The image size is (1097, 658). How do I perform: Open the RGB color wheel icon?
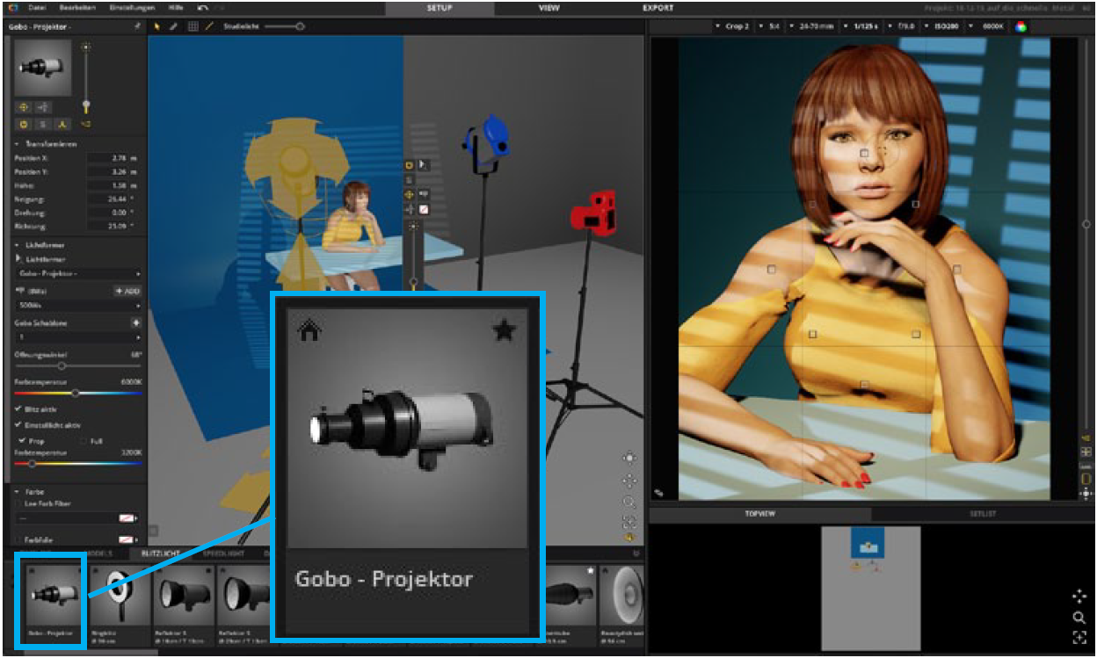coord(1021,26)
